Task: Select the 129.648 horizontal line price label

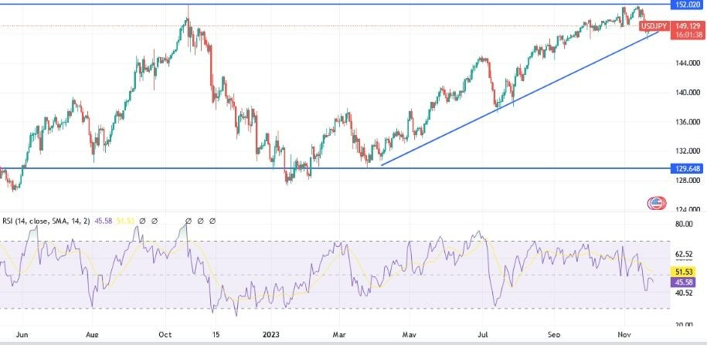Action: pos(687,169)
